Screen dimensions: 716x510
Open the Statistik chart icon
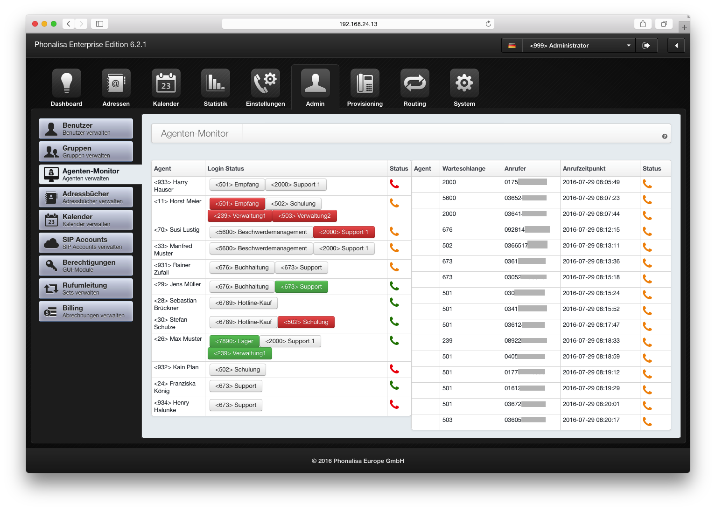click(x=216, y=83)
